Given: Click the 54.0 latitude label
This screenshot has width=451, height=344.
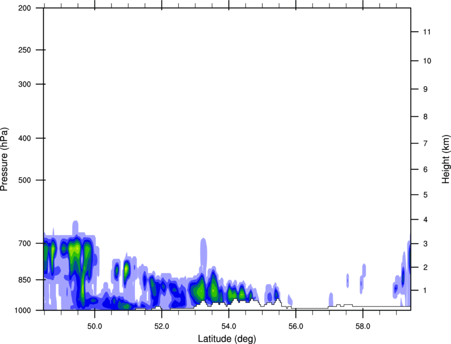Looking at the screenshot, I should pyautogui.click(x=229, y=326).
